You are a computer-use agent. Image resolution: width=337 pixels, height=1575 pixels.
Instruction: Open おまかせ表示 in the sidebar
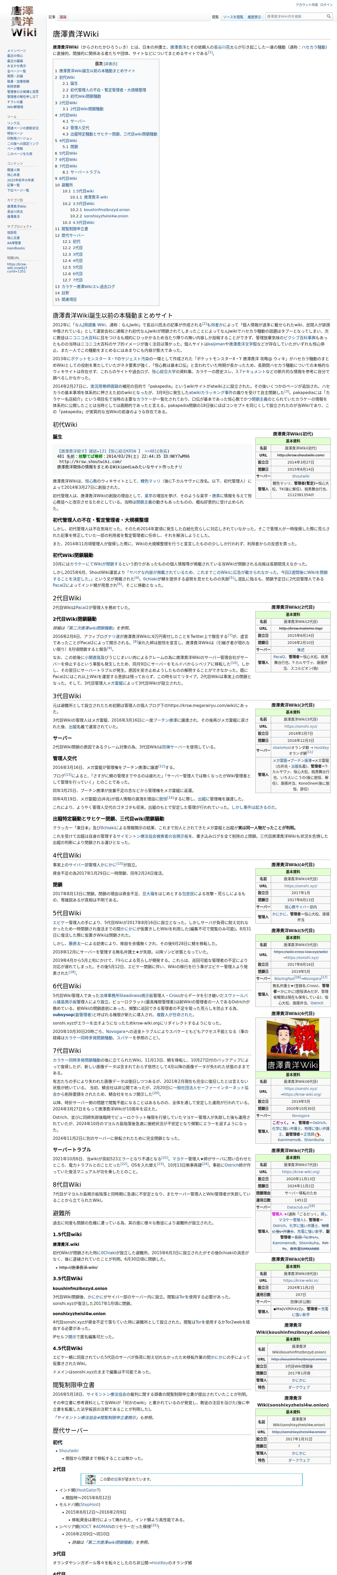coord(17,66)
